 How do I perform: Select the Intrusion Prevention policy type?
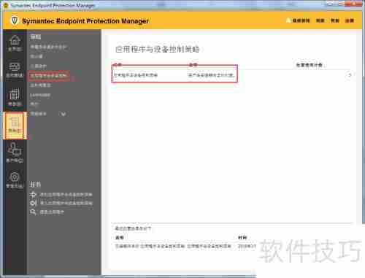point(39,66)
